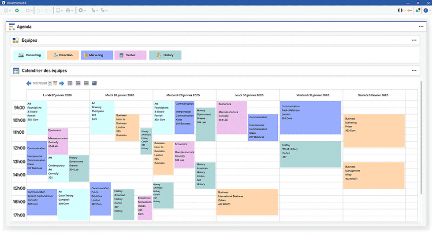Click the gold key icon
The height and width of the screenshot is (234, 432).
(410, 10)
